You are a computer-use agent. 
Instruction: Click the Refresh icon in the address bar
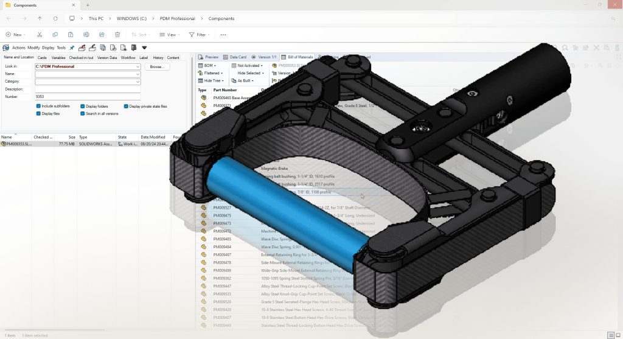pos(55,18)
